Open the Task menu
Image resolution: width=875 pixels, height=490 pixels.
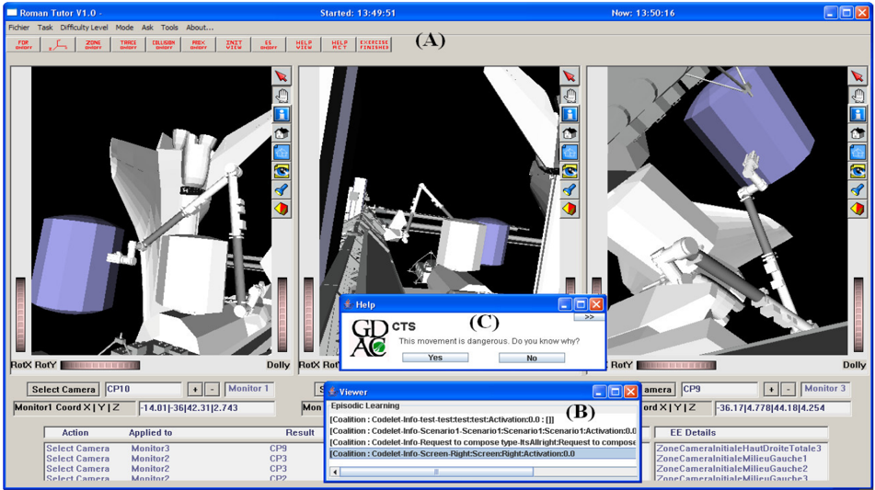45,28
